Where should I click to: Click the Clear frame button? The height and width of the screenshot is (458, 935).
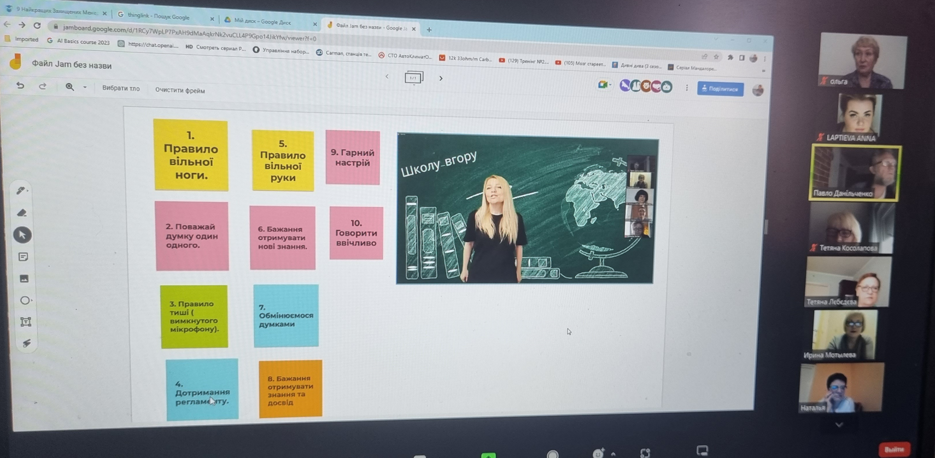coord(180,91)
